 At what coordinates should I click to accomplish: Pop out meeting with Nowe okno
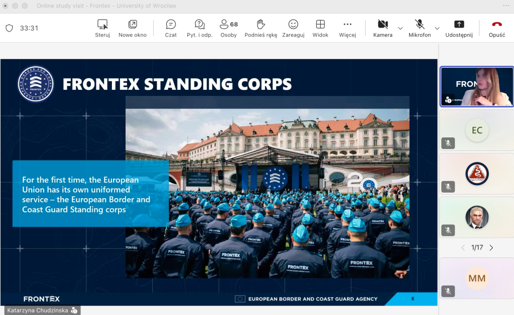tap(133, 28)
